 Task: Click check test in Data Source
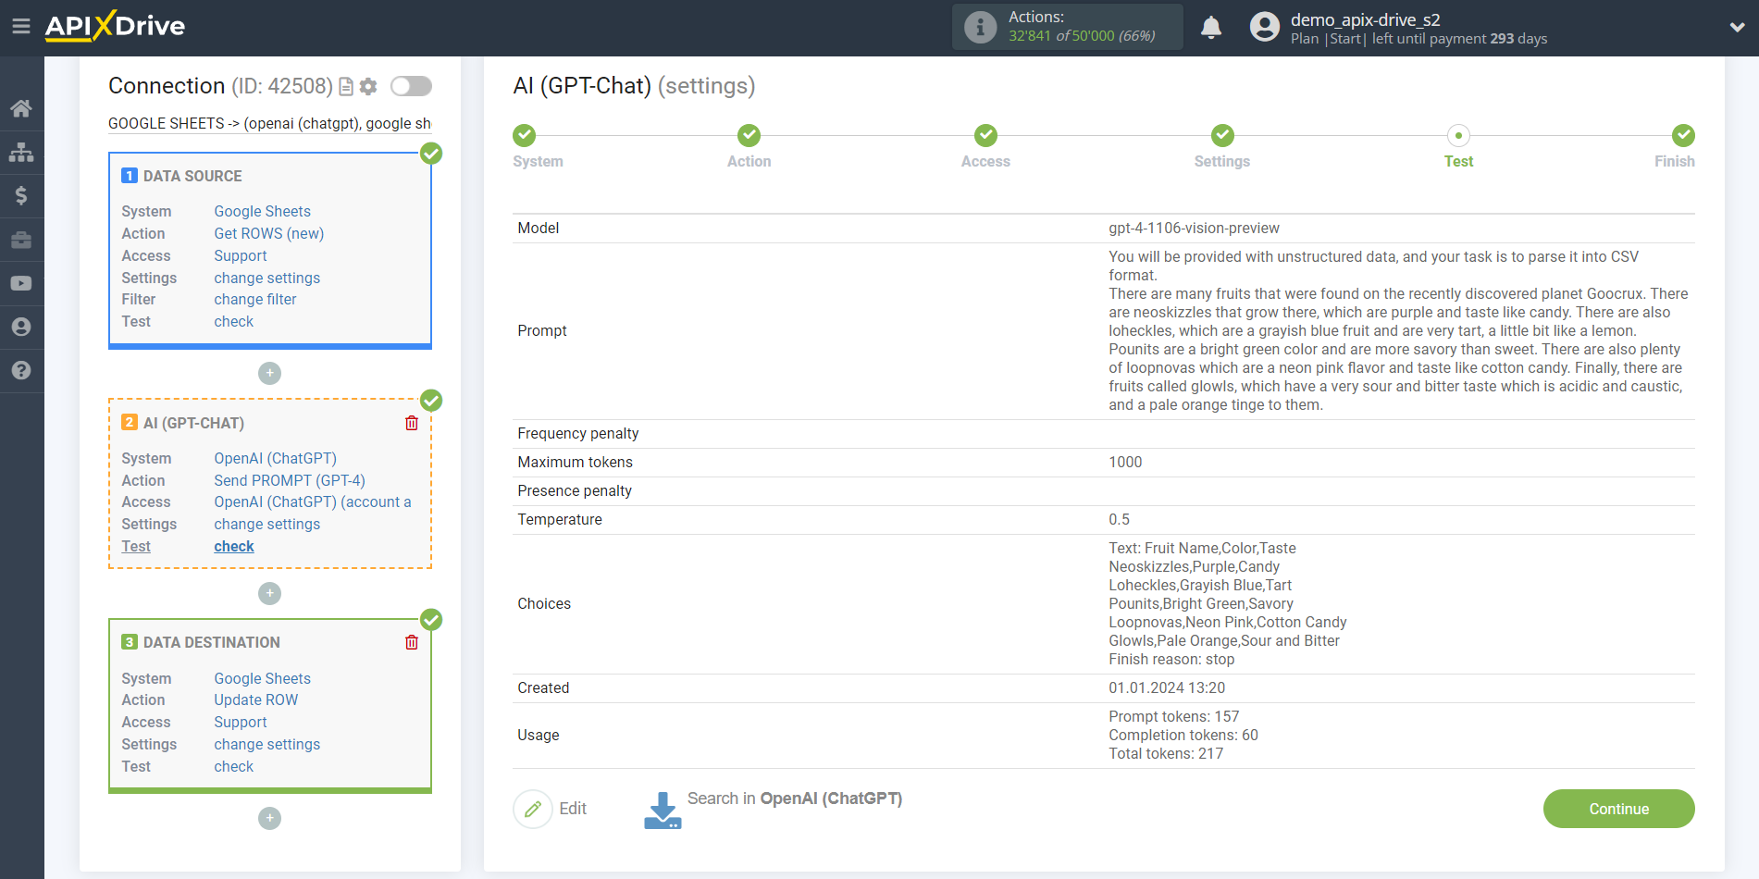point(234,322)
